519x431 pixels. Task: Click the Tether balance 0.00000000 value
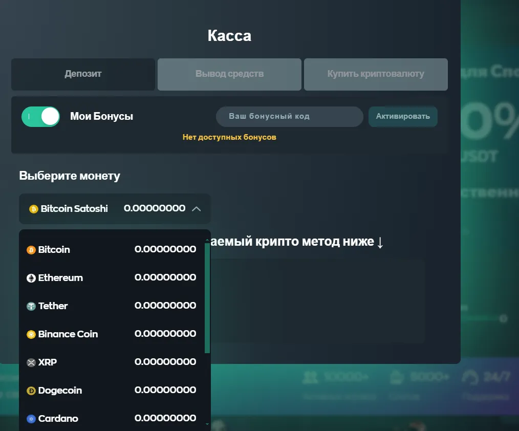(165, 305)
